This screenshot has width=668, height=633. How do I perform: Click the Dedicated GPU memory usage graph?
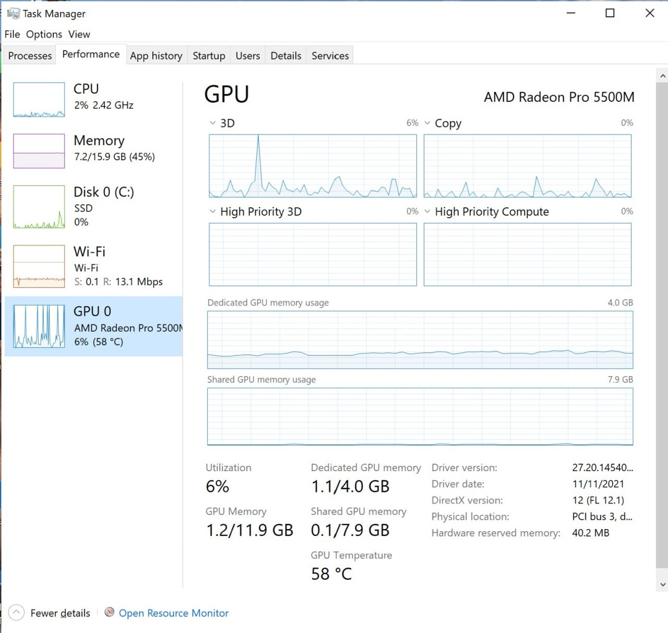(x=420, y=340)
